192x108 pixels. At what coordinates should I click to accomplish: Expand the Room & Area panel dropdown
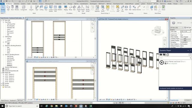click(x=105, y=13)
